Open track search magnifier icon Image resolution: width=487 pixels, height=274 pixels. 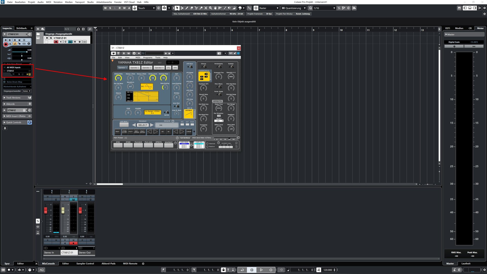click(x=90, y=29)
